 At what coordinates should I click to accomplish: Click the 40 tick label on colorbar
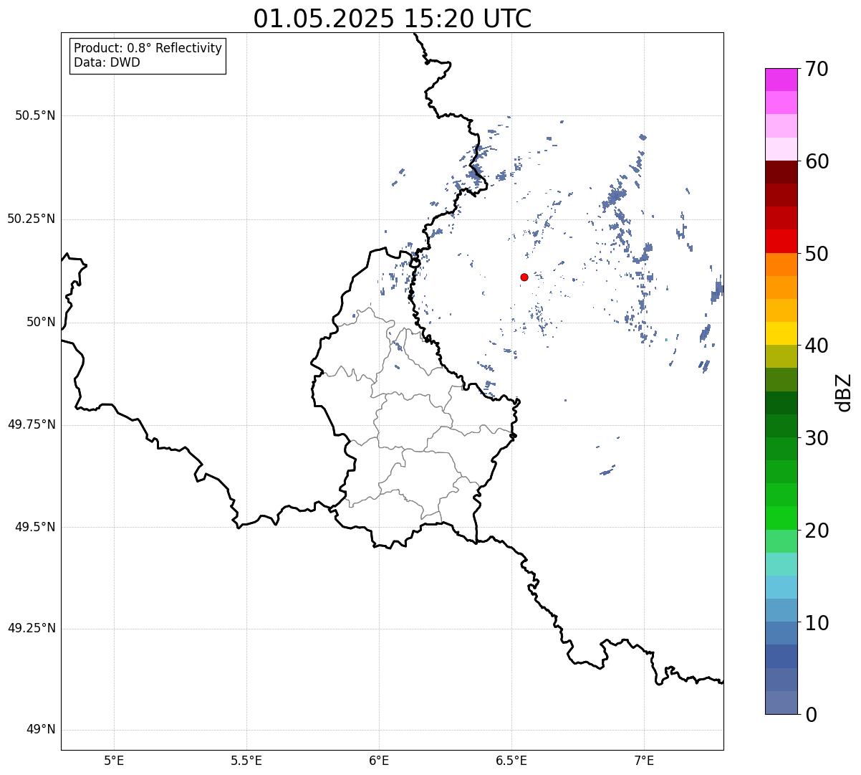coord(816,346)
